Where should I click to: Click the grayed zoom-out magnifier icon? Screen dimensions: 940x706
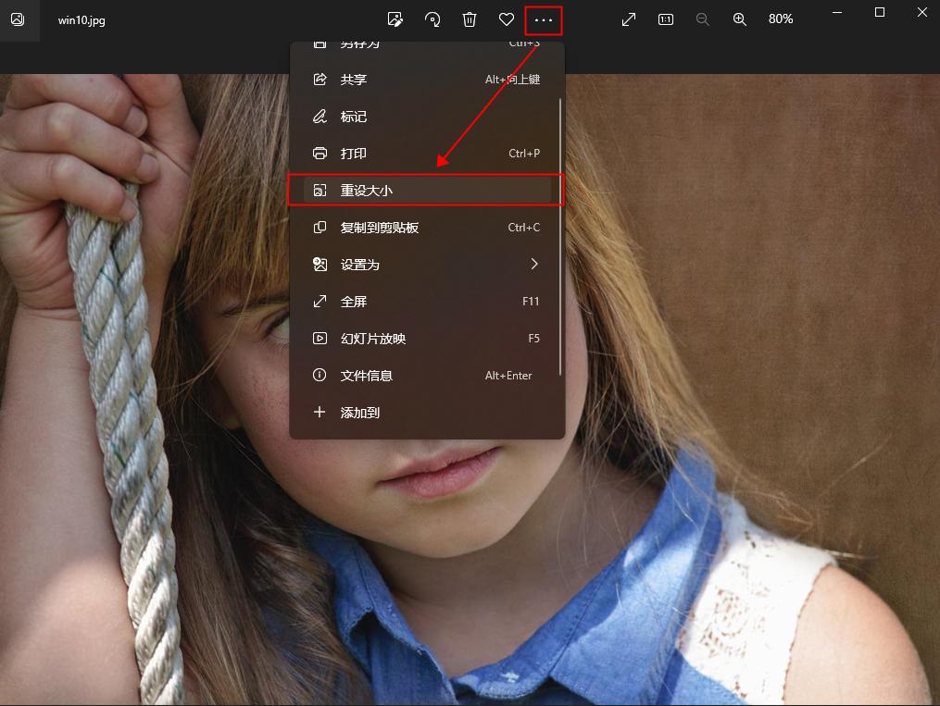(x=702, y=19)
